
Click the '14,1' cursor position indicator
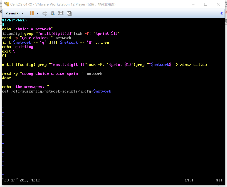click(189, 180)
